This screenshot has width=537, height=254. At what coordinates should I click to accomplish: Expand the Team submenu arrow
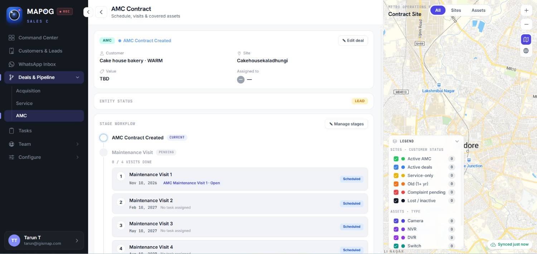77,144
